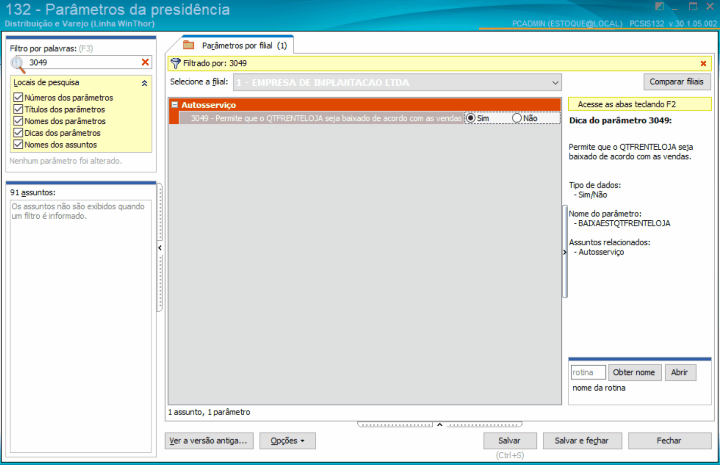This screenshot has height=465, width=720.
Task: Click 'Acesse as abas teclando F2' hint
Action: [x=640, y=104]
